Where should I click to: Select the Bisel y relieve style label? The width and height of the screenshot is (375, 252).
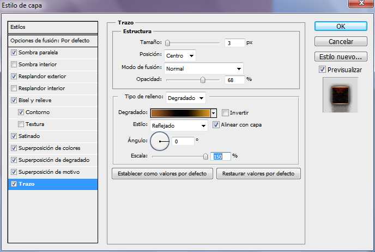(x=35, y=100)
